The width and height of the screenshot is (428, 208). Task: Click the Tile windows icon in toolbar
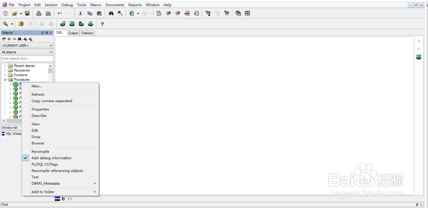click(x=247, y=13)
